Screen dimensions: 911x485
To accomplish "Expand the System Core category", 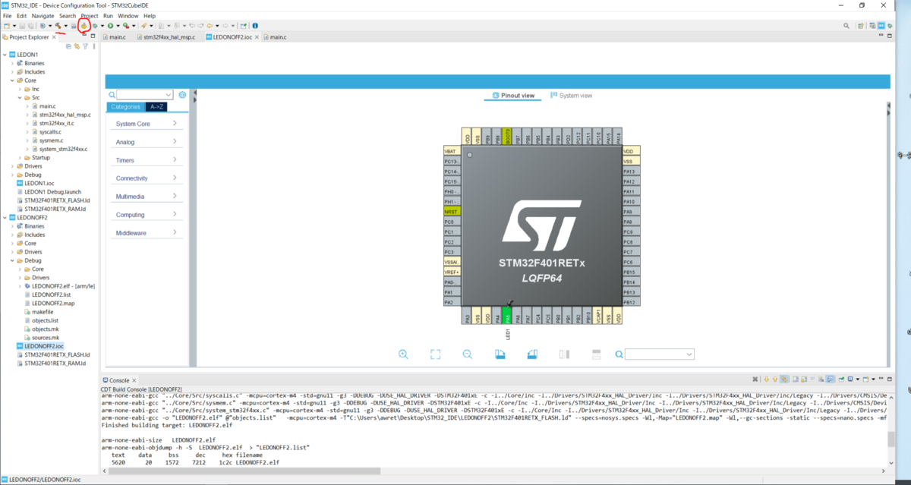I will (x=146, y=124).
